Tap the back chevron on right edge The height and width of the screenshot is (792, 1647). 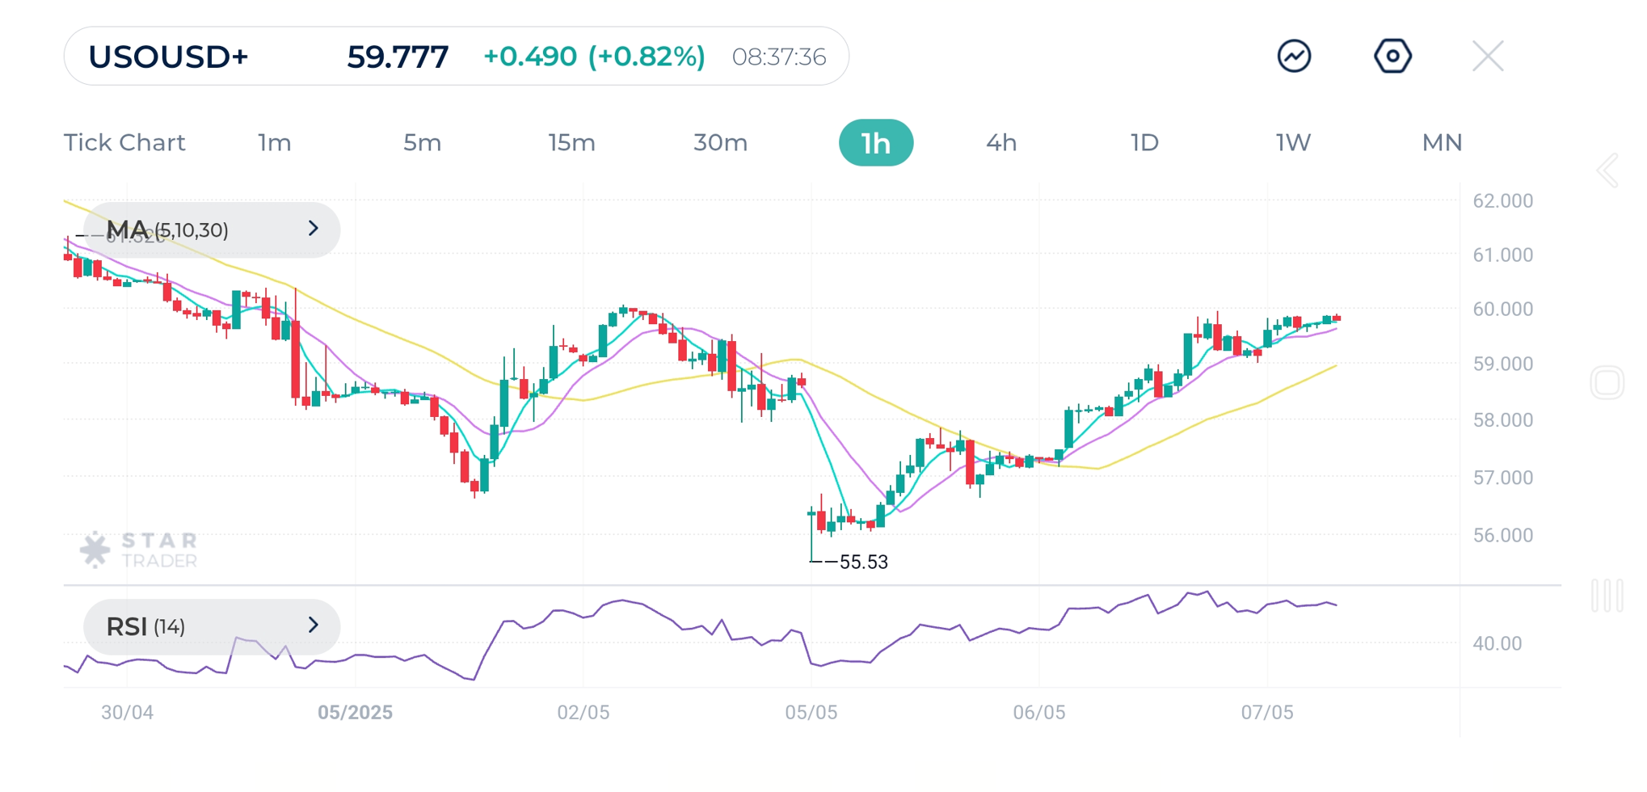click(1607, 171)
